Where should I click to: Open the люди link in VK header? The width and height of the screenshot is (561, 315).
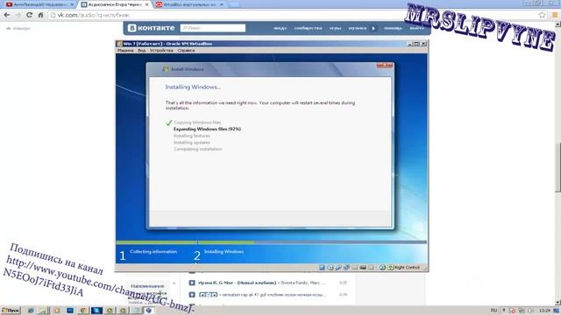click(x=280, y=28)
